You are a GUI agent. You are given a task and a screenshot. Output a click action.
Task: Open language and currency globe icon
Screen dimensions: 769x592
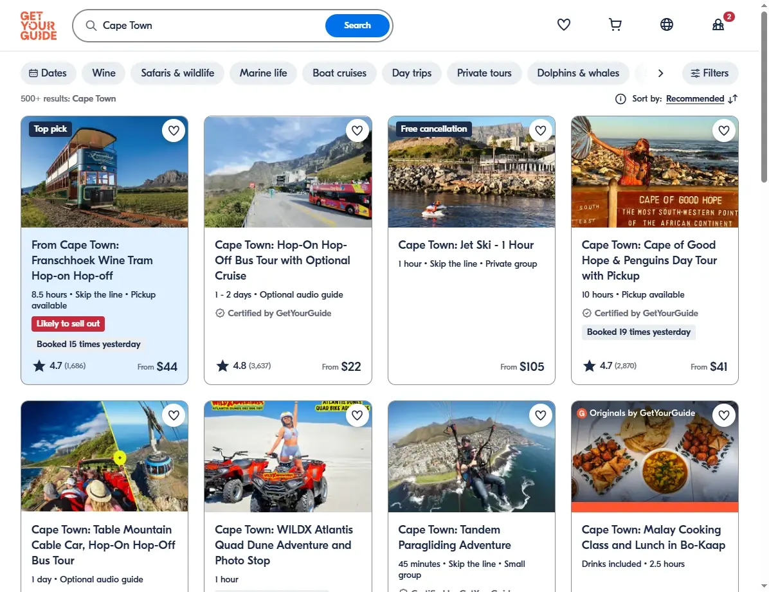point(667,24)
